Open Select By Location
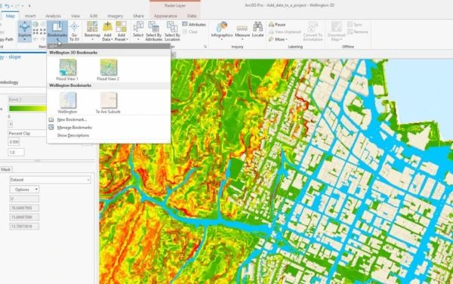Screen dimensions: 453x284 (172, 31)
